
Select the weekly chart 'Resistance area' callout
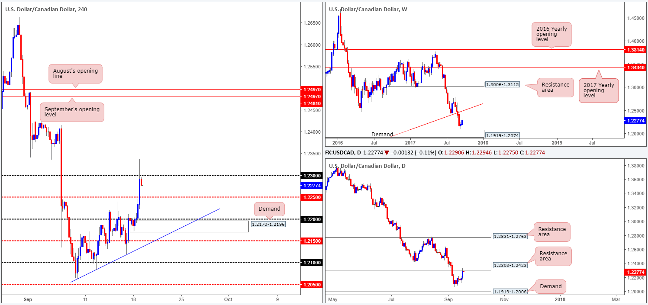(x=555, y=88)
